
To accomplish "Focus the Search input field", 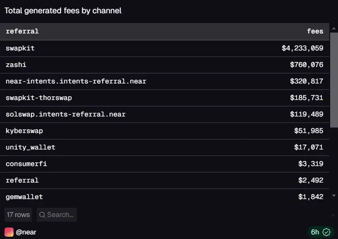I will [x=60, y=215].
